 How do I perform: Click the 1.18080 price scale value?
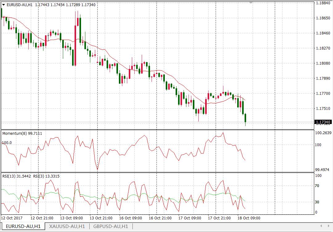pyautogui.click(x=323, y=63)
